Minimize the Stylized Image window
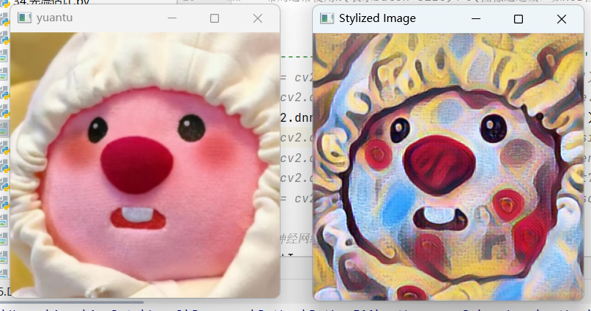This screenshot has width=591, height=311. click(476, 19)
